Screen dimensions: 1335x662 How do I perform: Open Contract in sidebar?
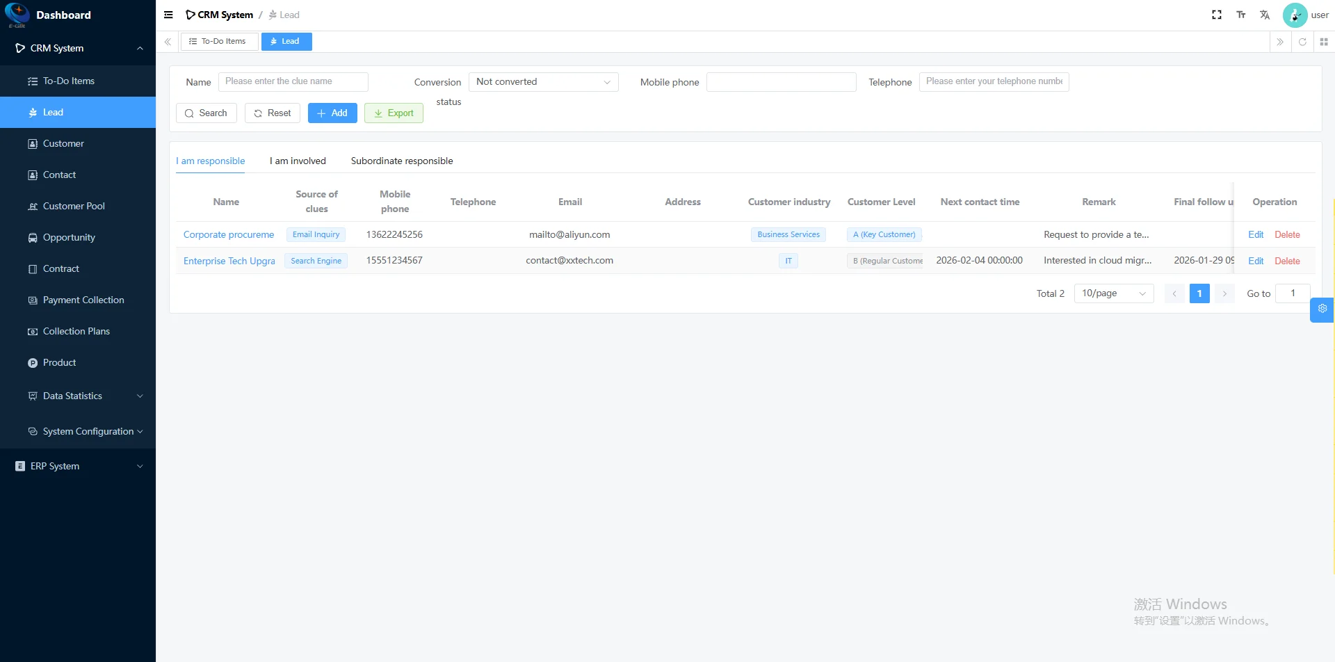click(x=78, y=268)
